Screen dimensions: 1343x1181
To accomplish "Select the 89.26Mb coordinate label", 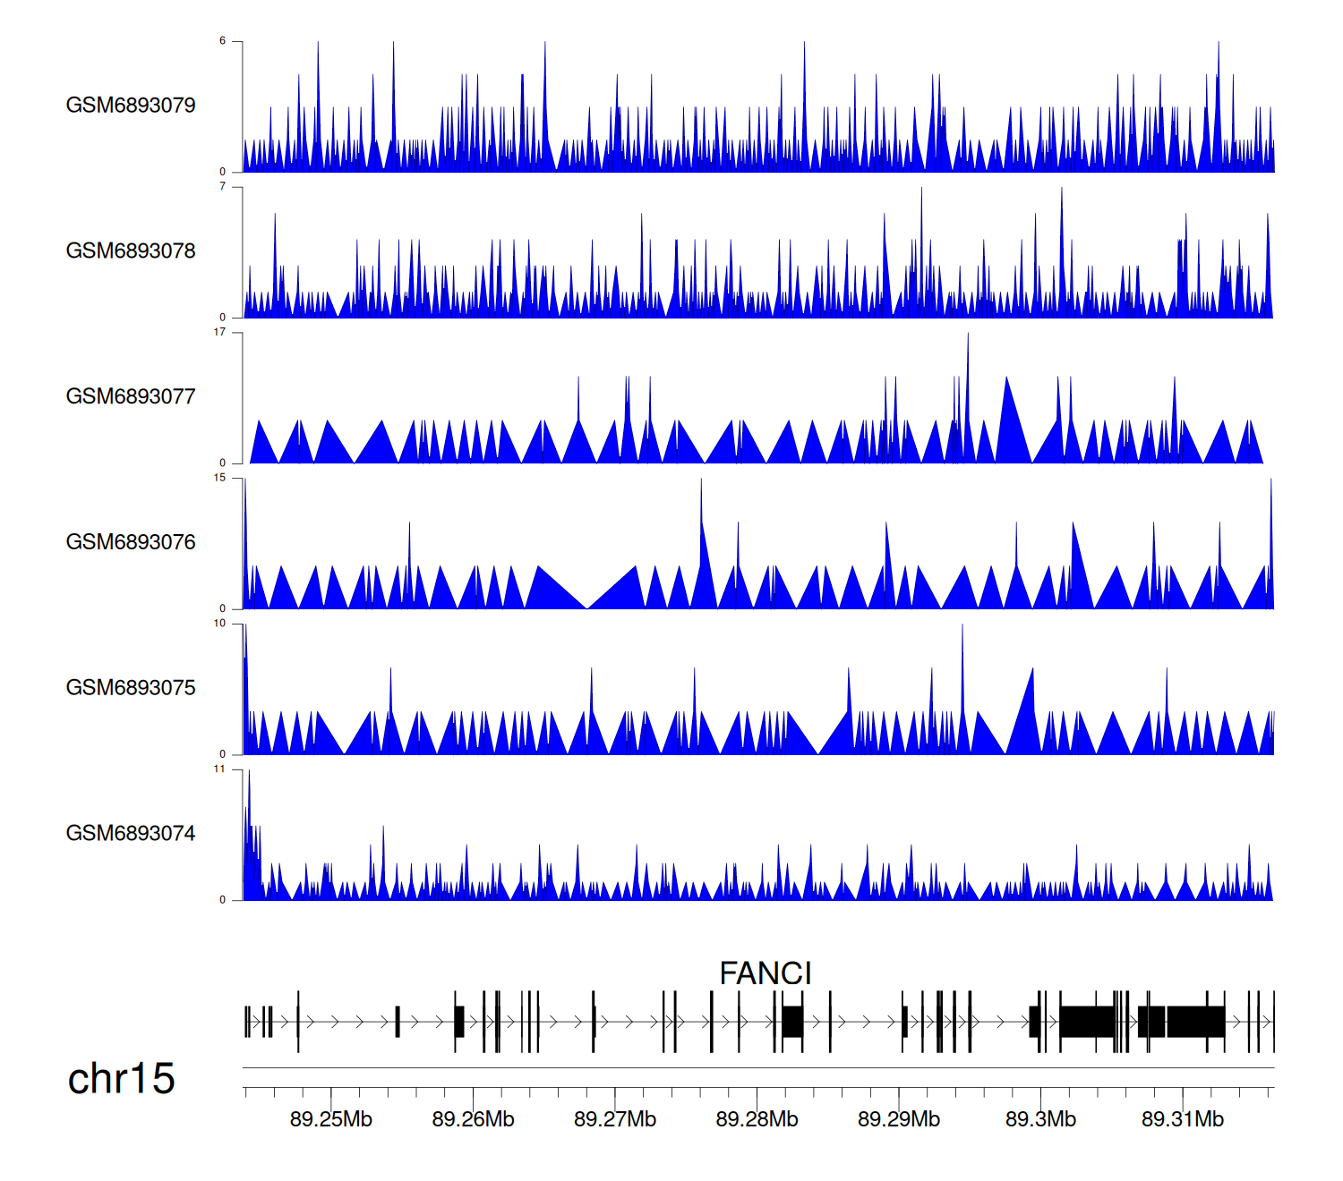I will pyautogui.click(x=473, y=1120).
